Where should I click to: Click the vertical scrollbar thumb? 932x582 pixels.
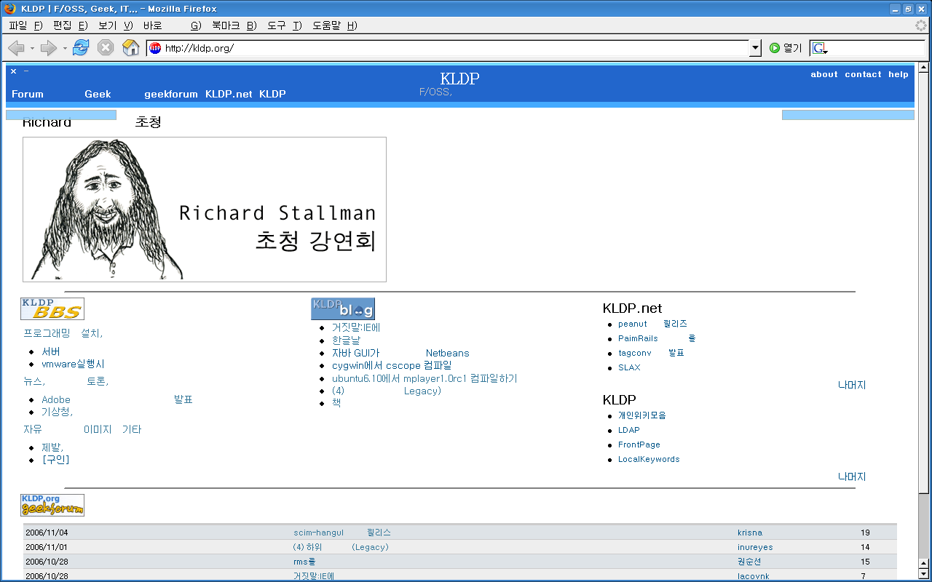tap(924, 282)
